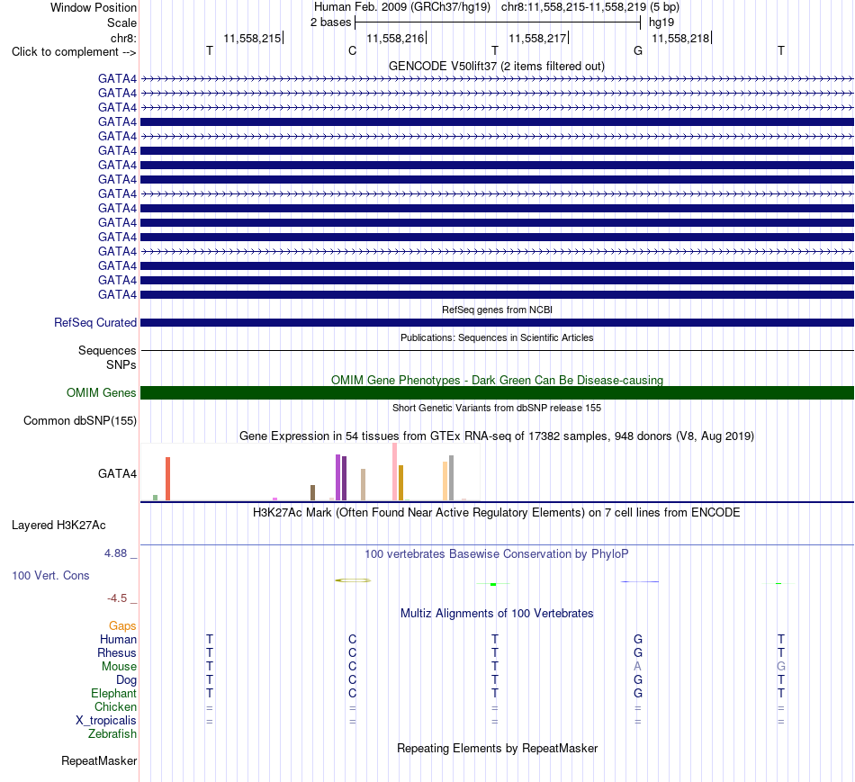
Task: Click the RefSeq Curated track label
Action: tap(95, 322)
